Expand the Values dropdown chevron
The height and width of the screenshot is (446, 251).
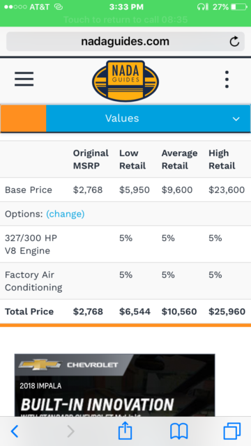coord(236,119)
